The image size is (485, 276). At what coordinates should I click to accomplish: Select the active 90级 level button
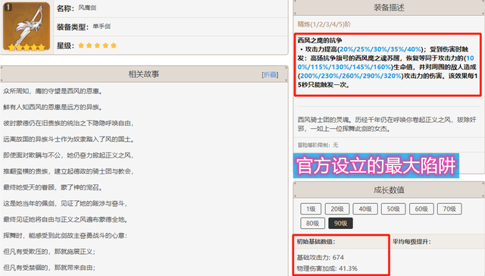click(x=340, y=223)
